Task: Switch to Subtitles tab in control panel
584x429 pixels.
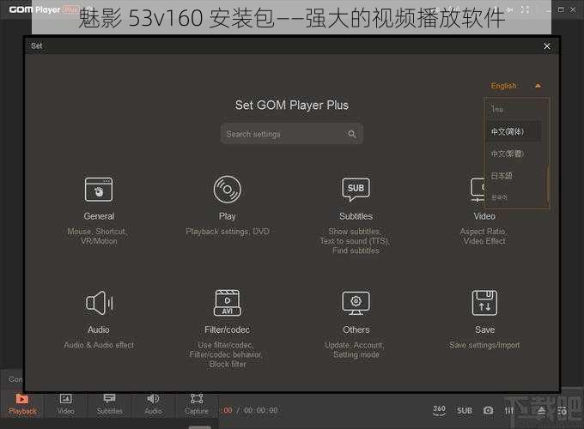Action: coord(110,404)
